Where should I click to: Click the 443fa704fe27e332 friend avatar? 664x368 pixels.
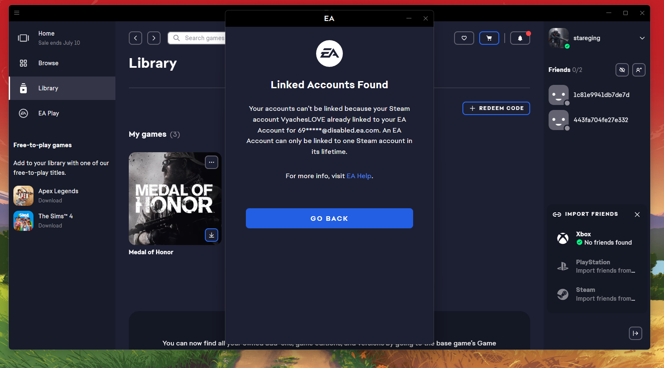pos(559,120)
